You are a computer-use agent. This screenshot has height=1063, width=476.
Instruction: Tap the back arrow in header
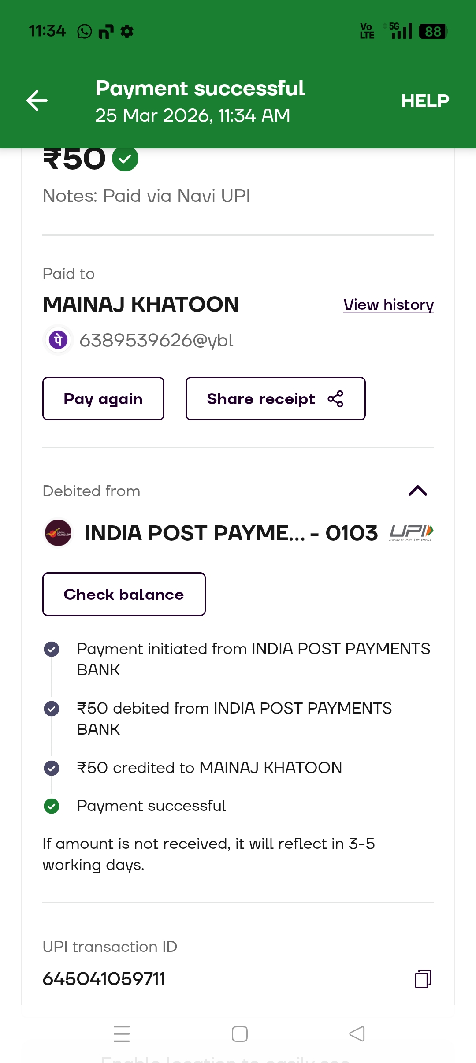click(x=37, y=100)
